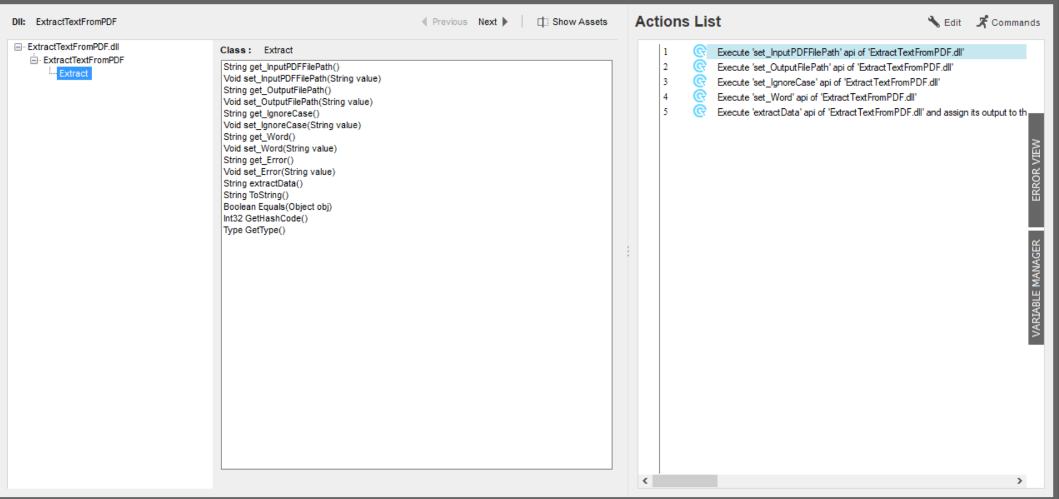The width and height of the screenshot is (1059, 499).
Task: Click line number 4 in Actions List
Action: click(x=665, y=97)
